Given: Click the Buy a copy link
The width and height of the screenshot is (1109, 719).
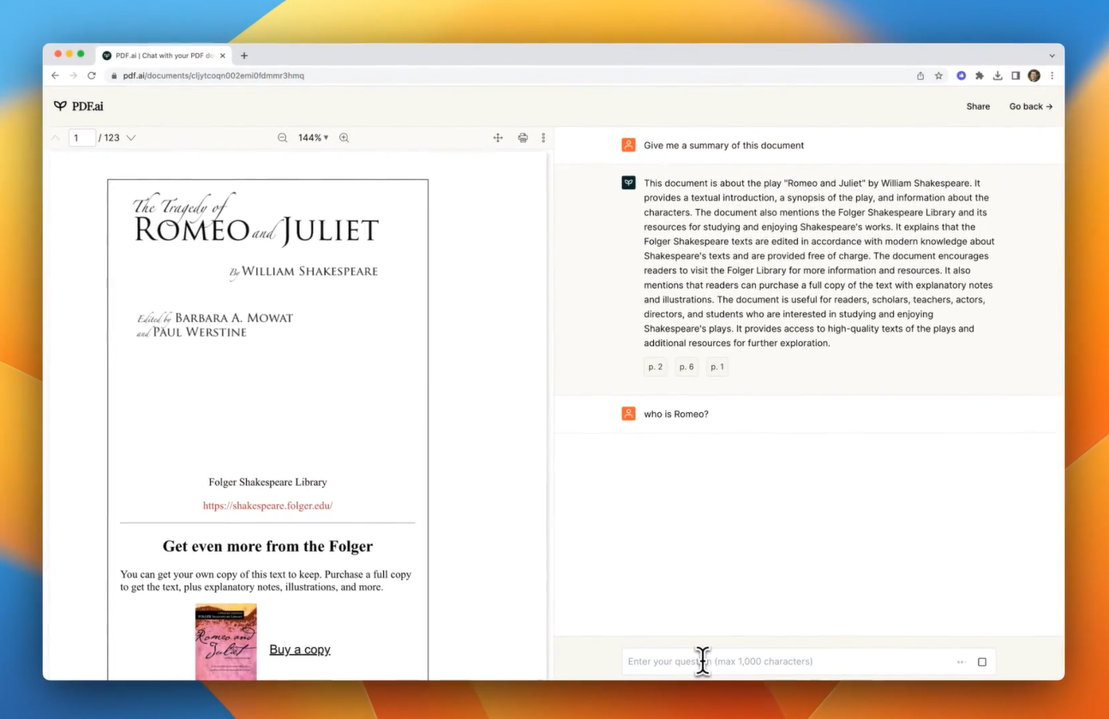Looking at the screenshot, I should (x=300, y=650).
